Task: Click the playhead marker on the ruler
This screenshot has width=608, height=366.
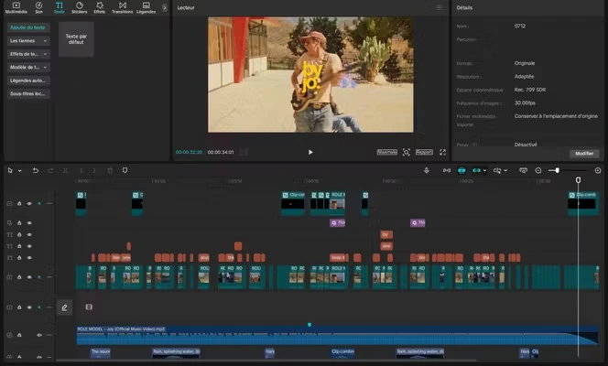Action: (x=578, y=180)
